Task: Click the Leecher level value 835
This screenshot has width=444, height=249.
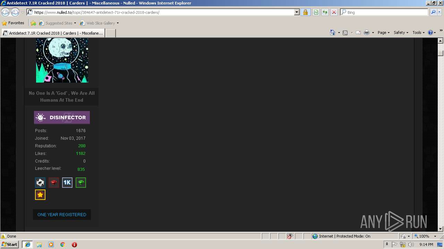Action: [x=81, y=169]
